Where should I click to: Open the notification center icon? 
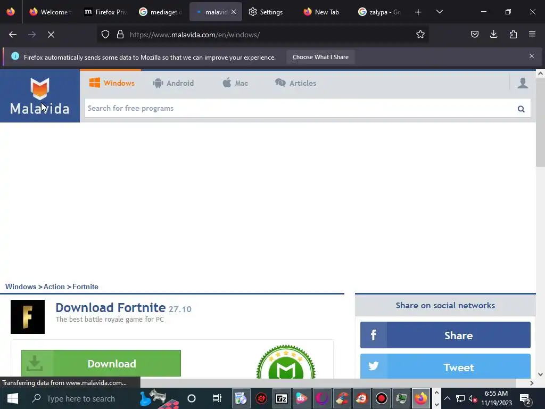coord(525,399)
